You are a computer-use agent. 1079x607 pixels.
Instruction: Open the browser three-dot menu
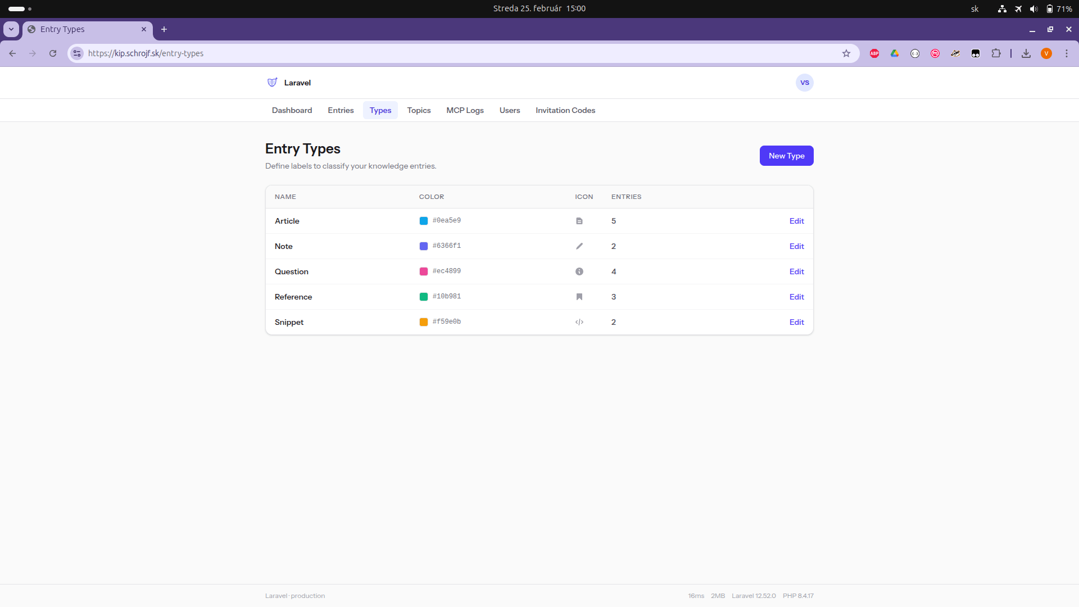click(x=1067, y=53)
